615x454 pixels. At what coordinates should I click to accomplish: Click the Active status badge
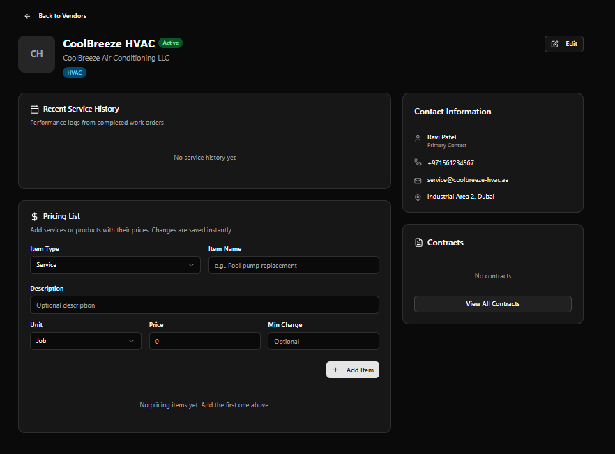coord(171,43)
